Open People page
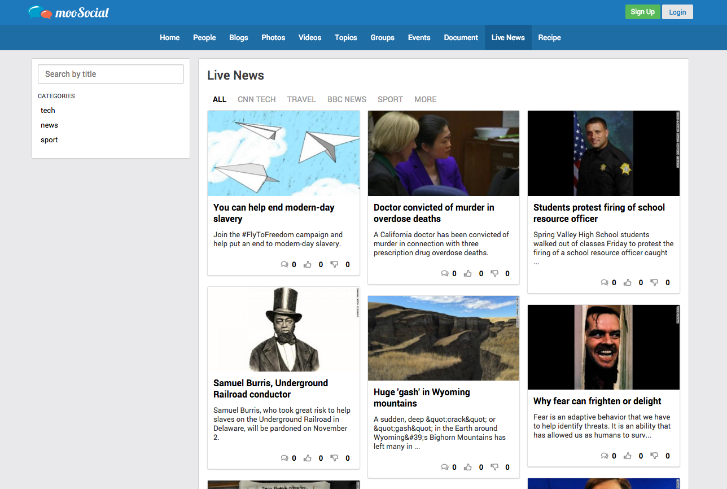The height and width of the screenshot is (489, 727). [204, 37]
